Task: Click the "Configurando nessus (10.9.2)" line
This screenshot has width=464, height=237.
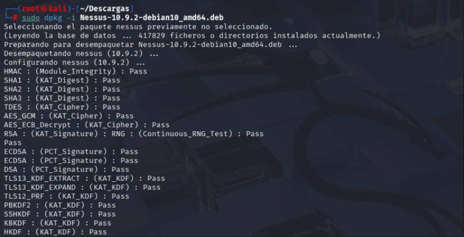Action: tap(75, 62)
